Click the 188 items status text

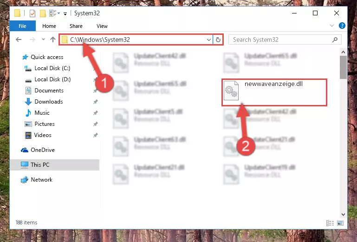coord(26,222)
